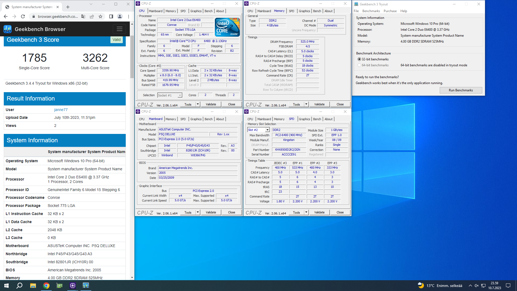The height and width of the screenshot is (291, 517).
Task: Open the Windows Start menu
Action: pyautogui.click(x=6, y=286)
